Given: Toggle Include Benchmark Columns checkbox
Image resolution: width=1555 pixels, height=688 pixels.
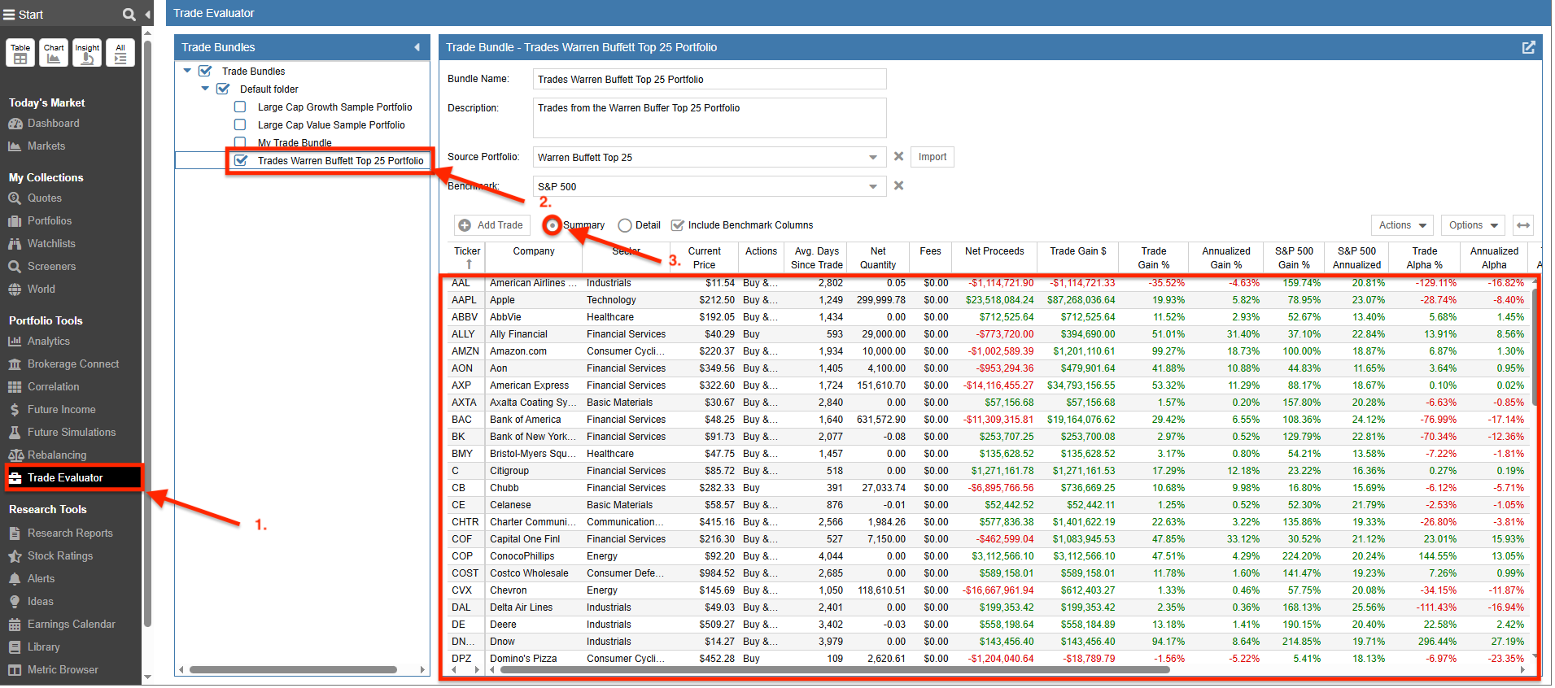Looking at the screenshot, I should [677, 225].
